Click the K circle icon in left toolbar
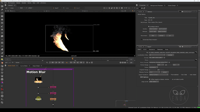Screen dimensions: 200x112 coord(2,96)
